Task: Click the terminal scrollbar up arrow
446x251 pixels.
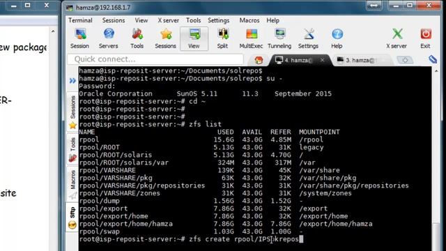Action: point(437,70)
